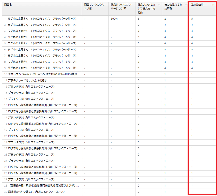
Task: Click total orders value 5 in row 1
Action: click(192, 19)
